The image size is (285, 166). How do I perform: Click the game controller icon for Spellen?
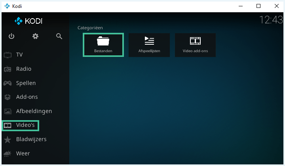8,83
